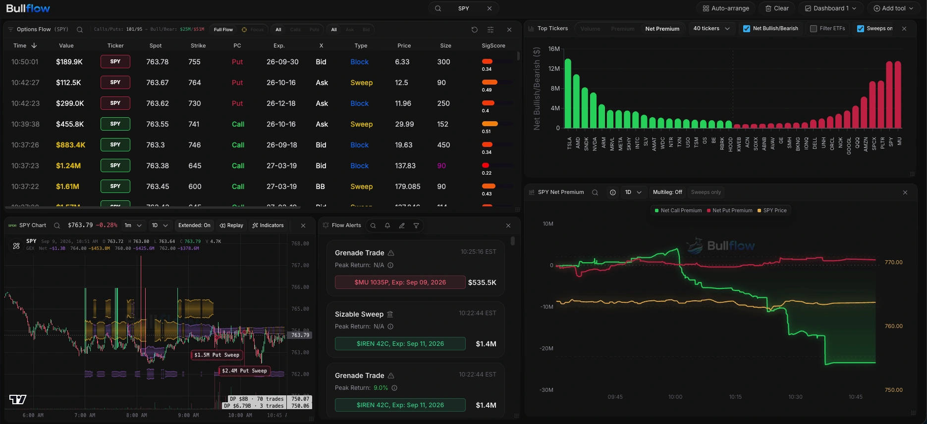
Task: Open Options Flow settings sliders icon
Action: click(491, 30)
